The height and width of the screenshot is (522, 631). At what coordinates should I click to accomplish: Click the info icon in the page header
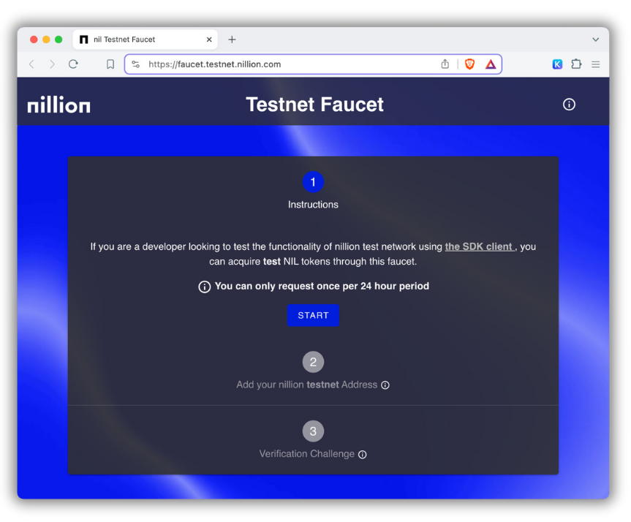569,105
